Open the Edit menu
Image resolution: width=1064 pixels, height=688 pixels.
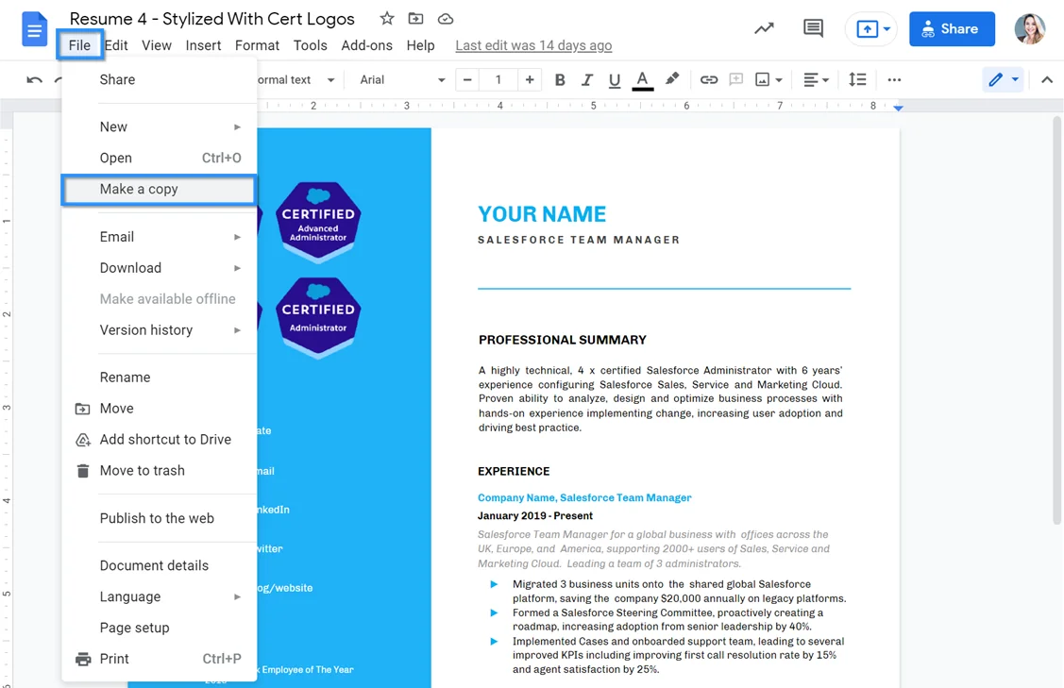pos(116,45)
